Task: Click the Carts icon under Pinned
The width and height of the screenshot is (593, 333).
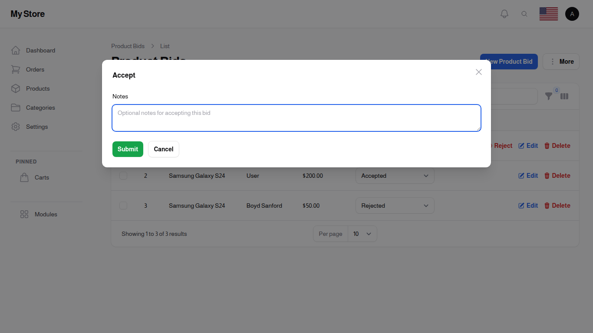Action: pyautogui.click(x=24, y=177)
